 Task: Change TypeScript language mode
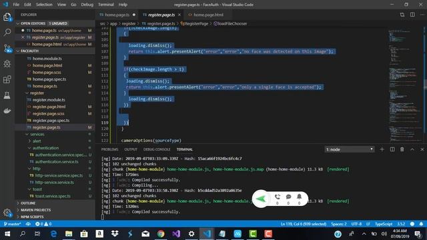(384, 224)
